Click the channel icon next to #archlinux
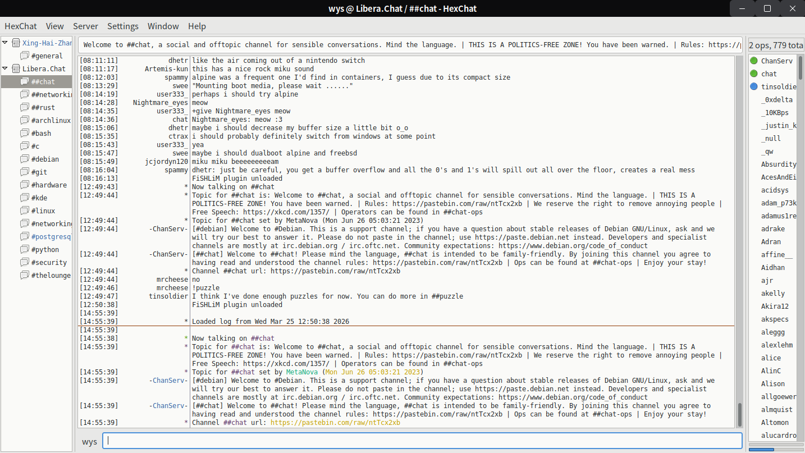Image resolution: width=805 pixels, height=453 pixels. [24, 120]
